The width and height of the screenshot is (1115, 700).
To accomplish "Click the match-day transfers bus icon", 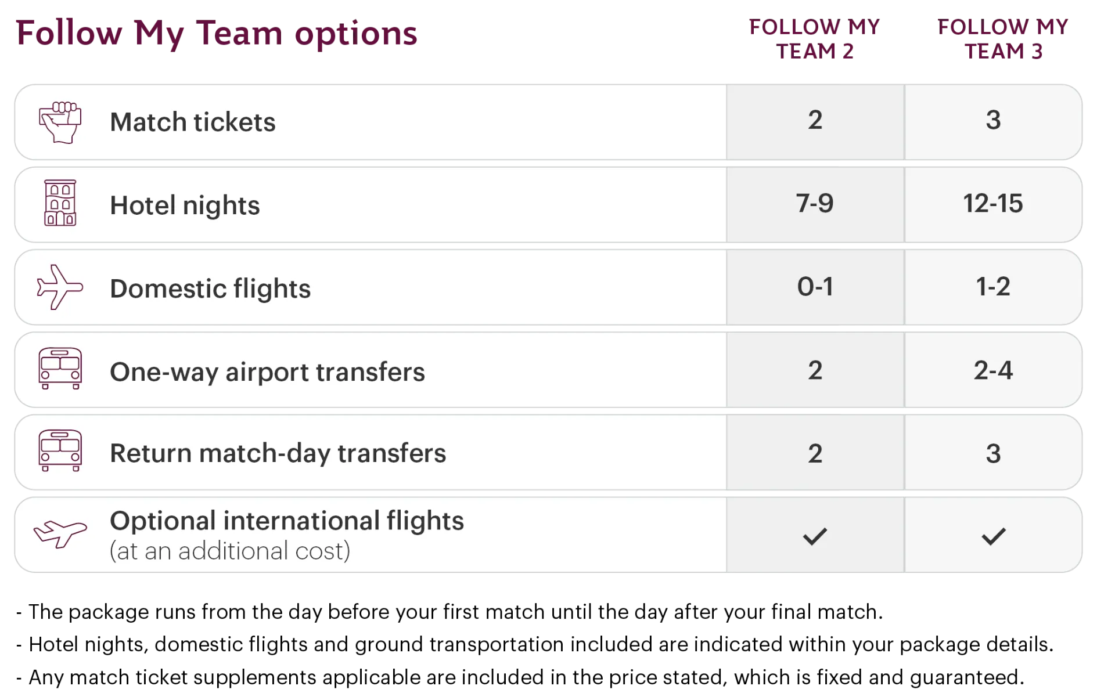I will (60, 451).
